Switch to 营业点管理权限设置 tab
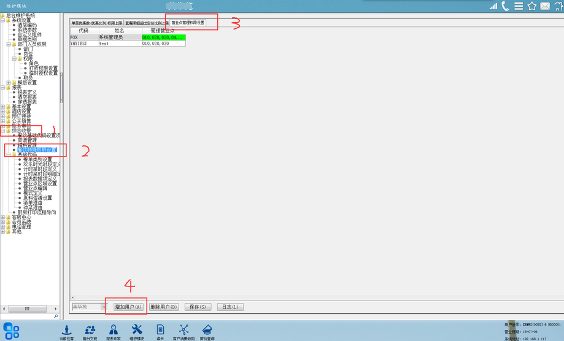Image resolution: width=564 pixels, height=341 pixels. (188, 23)
